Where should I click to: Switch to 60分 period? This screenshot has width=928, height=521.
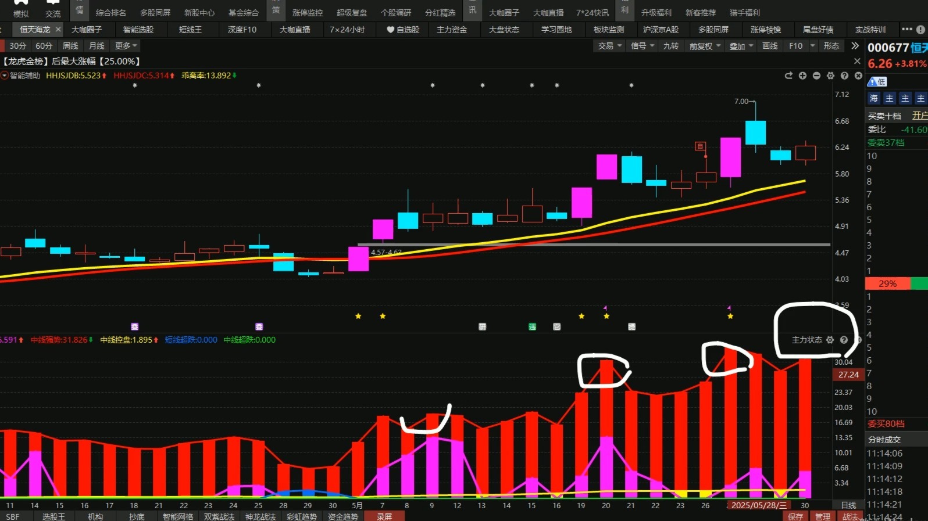click(x=44, y=46)
